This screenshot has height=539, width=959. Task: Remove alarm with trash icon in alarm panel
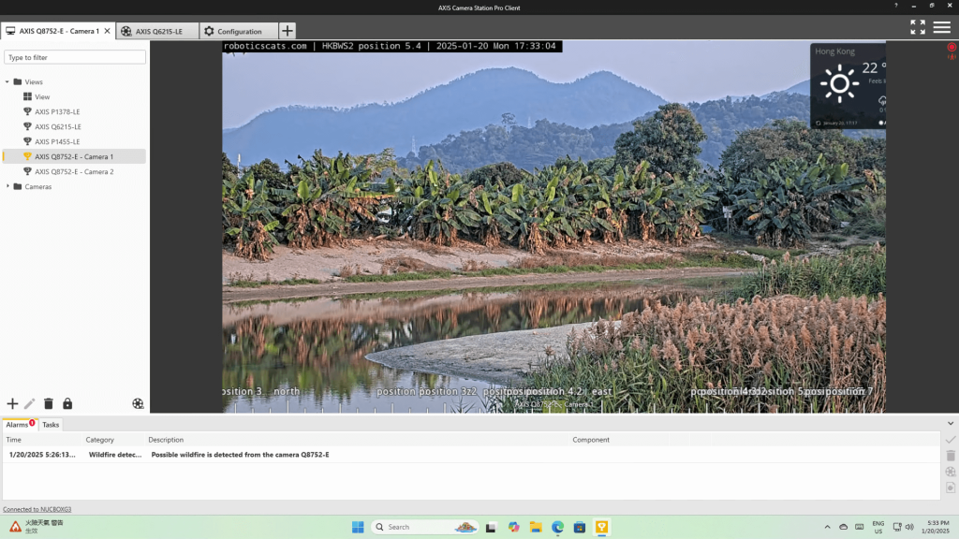pyautogui.click(x=950, y=456)
